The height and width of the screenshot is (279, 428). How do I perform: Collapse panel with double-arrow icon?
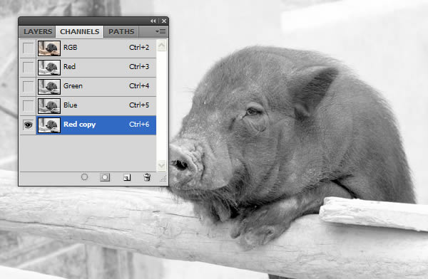tap(153, 21)
